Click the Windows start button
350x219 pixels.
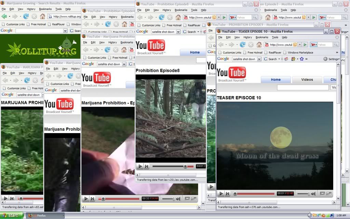[x=12, y=216]
